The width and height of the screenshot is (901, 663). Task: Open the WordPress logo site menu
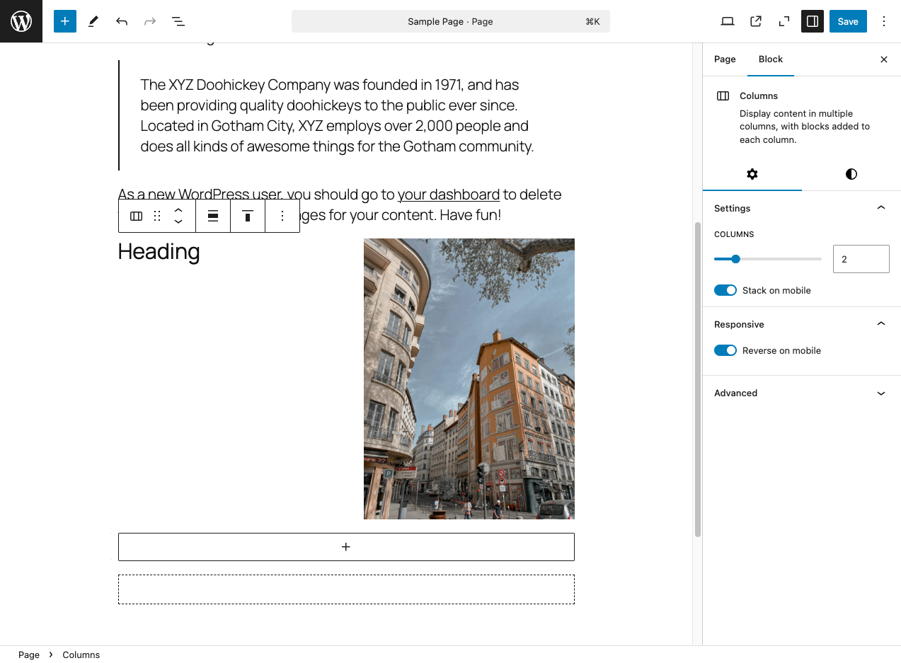[x=21, y=21]
